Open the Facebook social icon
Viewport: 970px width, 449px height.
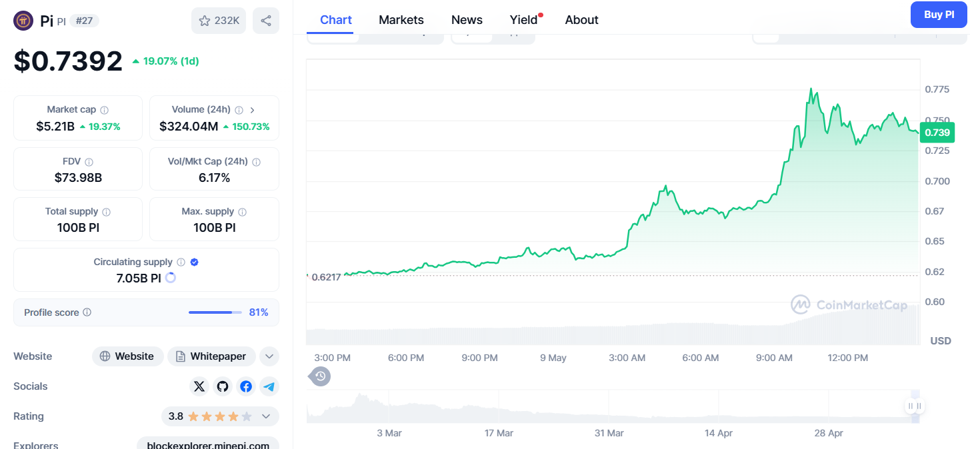(x=246, y=386)
